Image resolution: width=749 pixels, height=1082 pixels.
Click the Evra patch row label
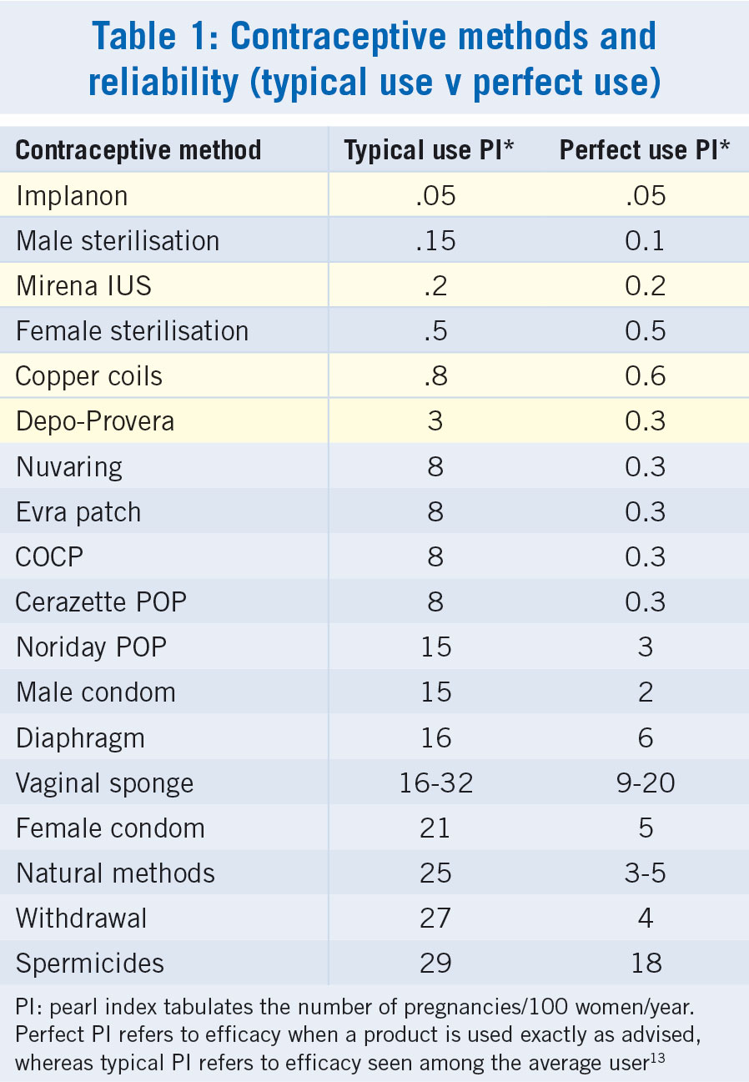[78, 511]
